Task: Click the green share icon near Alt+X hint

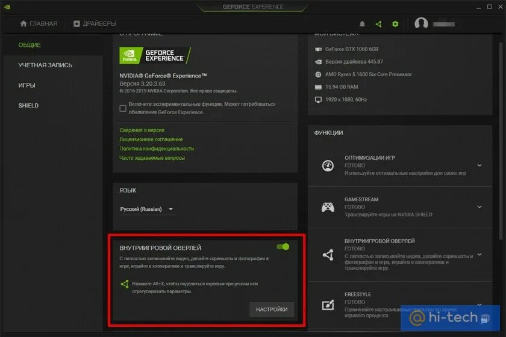Action: pos(125,284)
